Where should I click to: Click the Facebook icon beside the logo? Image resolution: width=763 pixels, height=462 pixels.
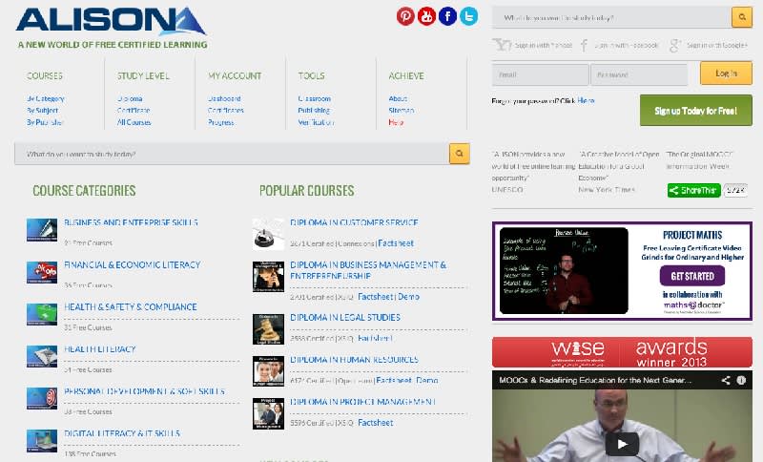[x=447, y=16]
